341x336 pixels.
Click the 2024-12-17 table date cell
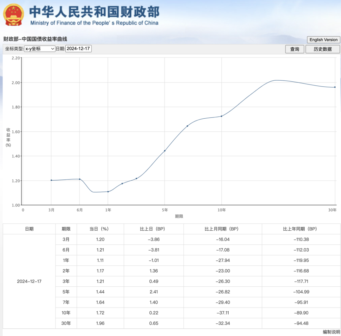click(x=29, y=281)
